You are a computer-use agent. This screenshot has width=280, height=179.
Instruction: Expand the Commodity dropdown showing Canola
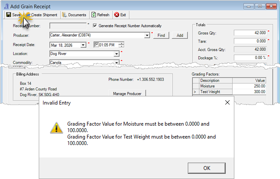tap(116, 62)
